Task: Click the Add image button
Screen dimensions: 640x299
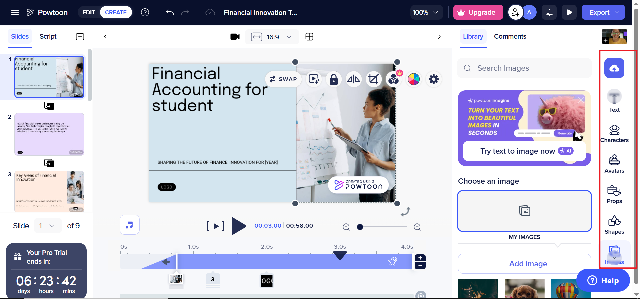Action: [524, 264]
